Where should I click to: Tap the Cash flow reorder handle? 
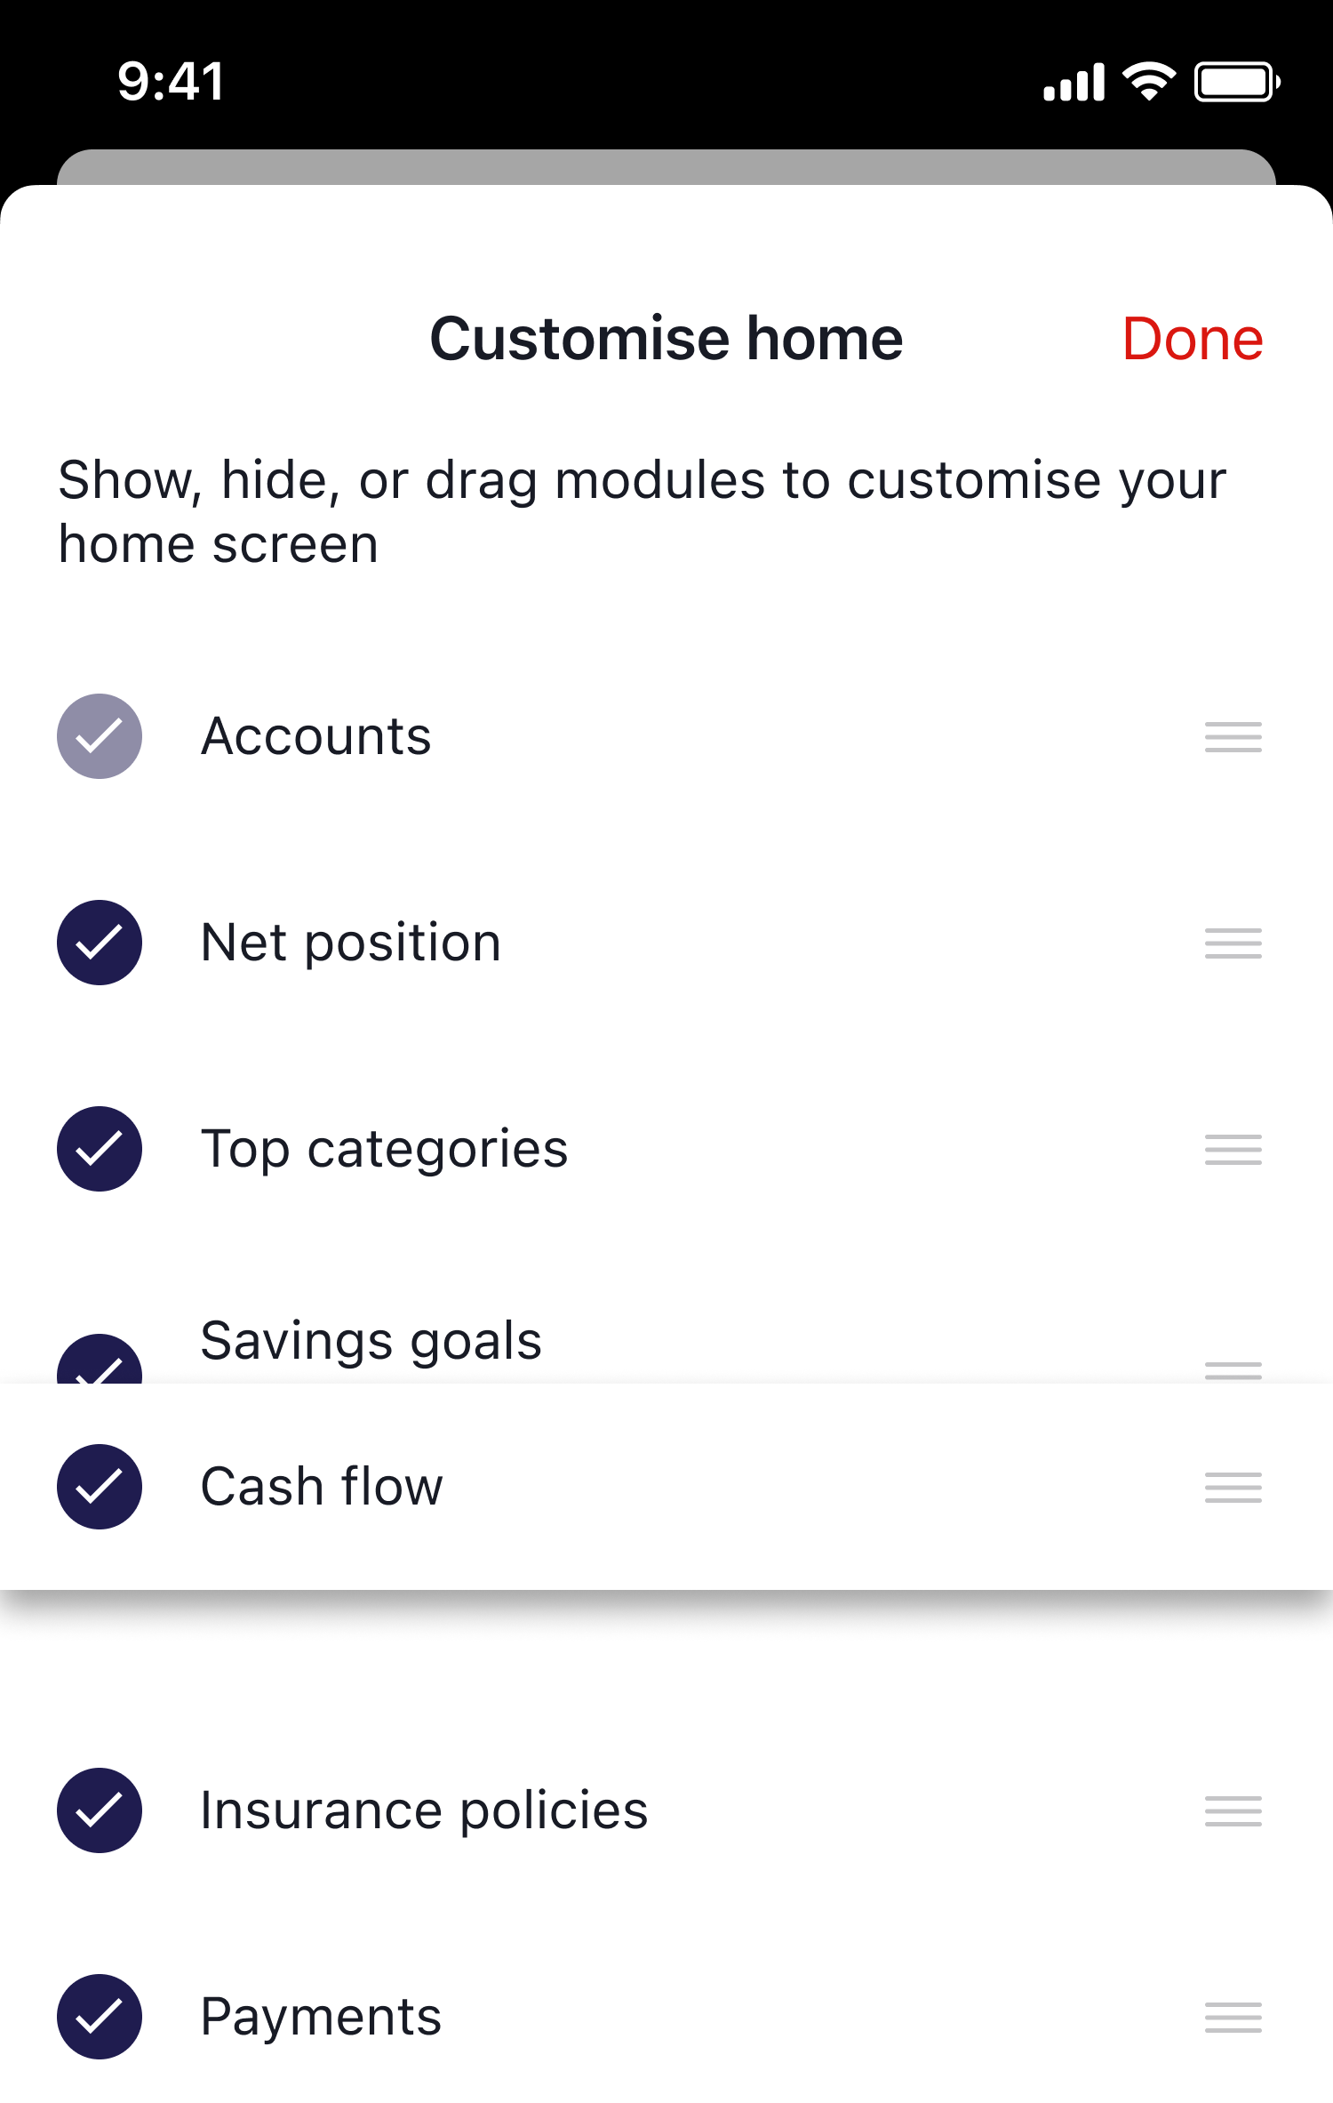tap(1233, 1487)
